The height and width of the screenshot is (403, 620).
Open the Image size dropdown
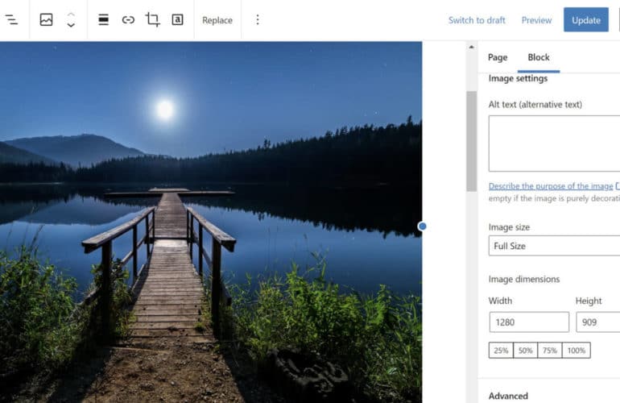[554, 246]
